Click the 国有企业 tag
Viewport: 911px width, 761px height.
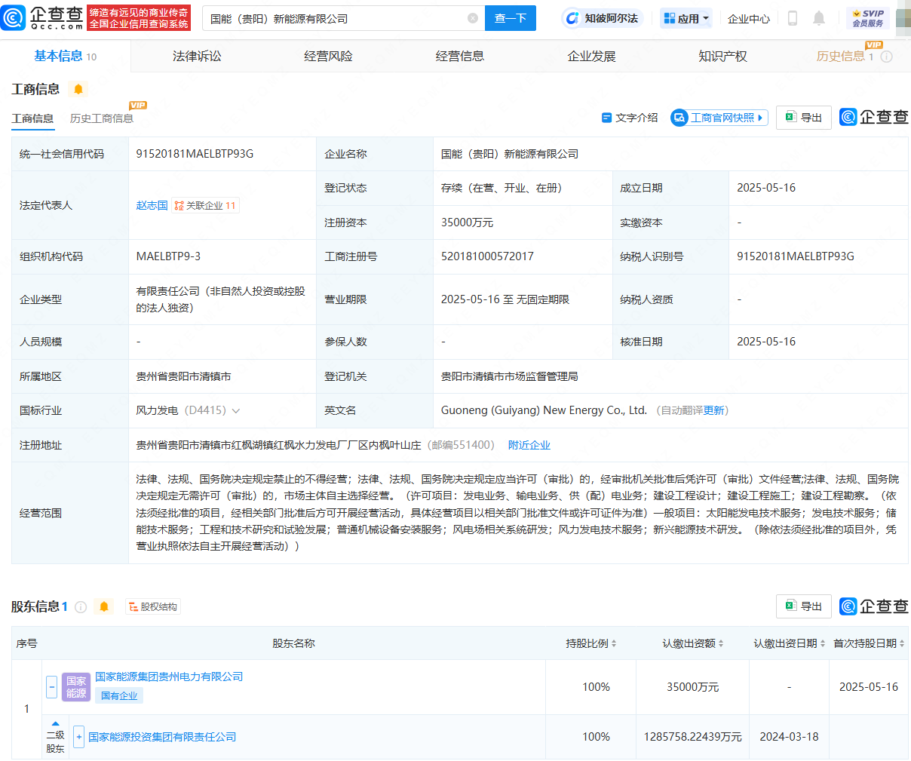point(119,695)
